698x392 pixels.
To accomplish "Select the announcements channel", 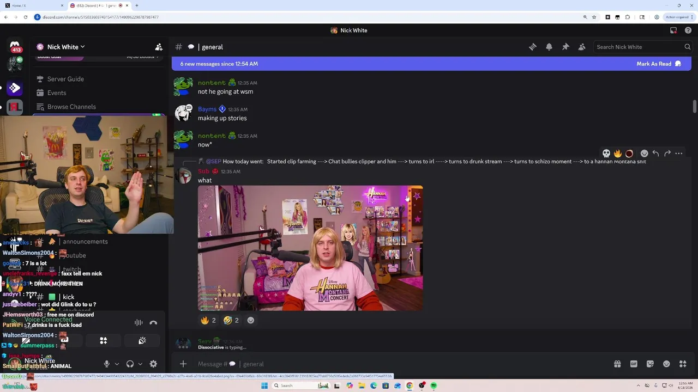I will tap(85, 241).
